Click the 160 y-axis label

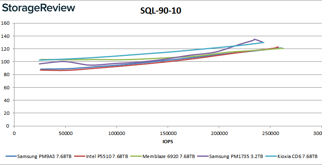(x=5, y=23)
